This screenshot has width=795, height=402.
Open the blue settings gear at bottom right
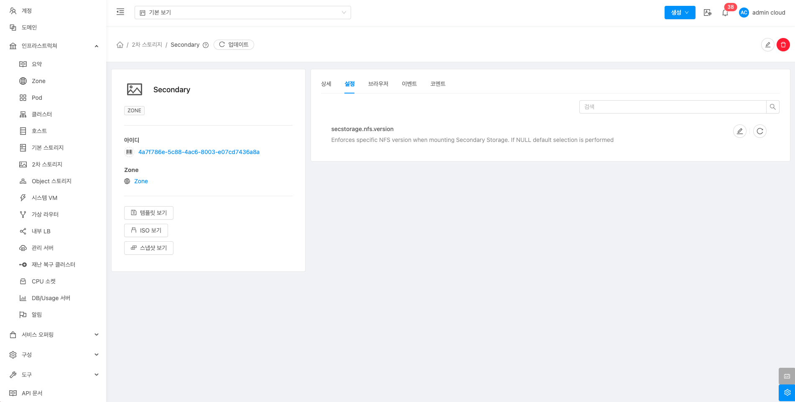[787, 392]
